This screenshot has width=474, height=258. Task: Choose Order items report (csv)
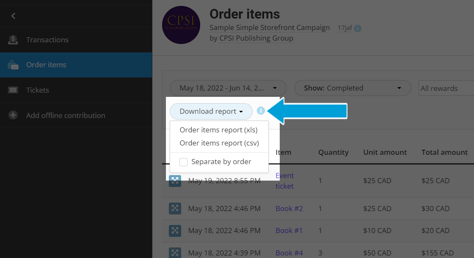coord(219,143)
